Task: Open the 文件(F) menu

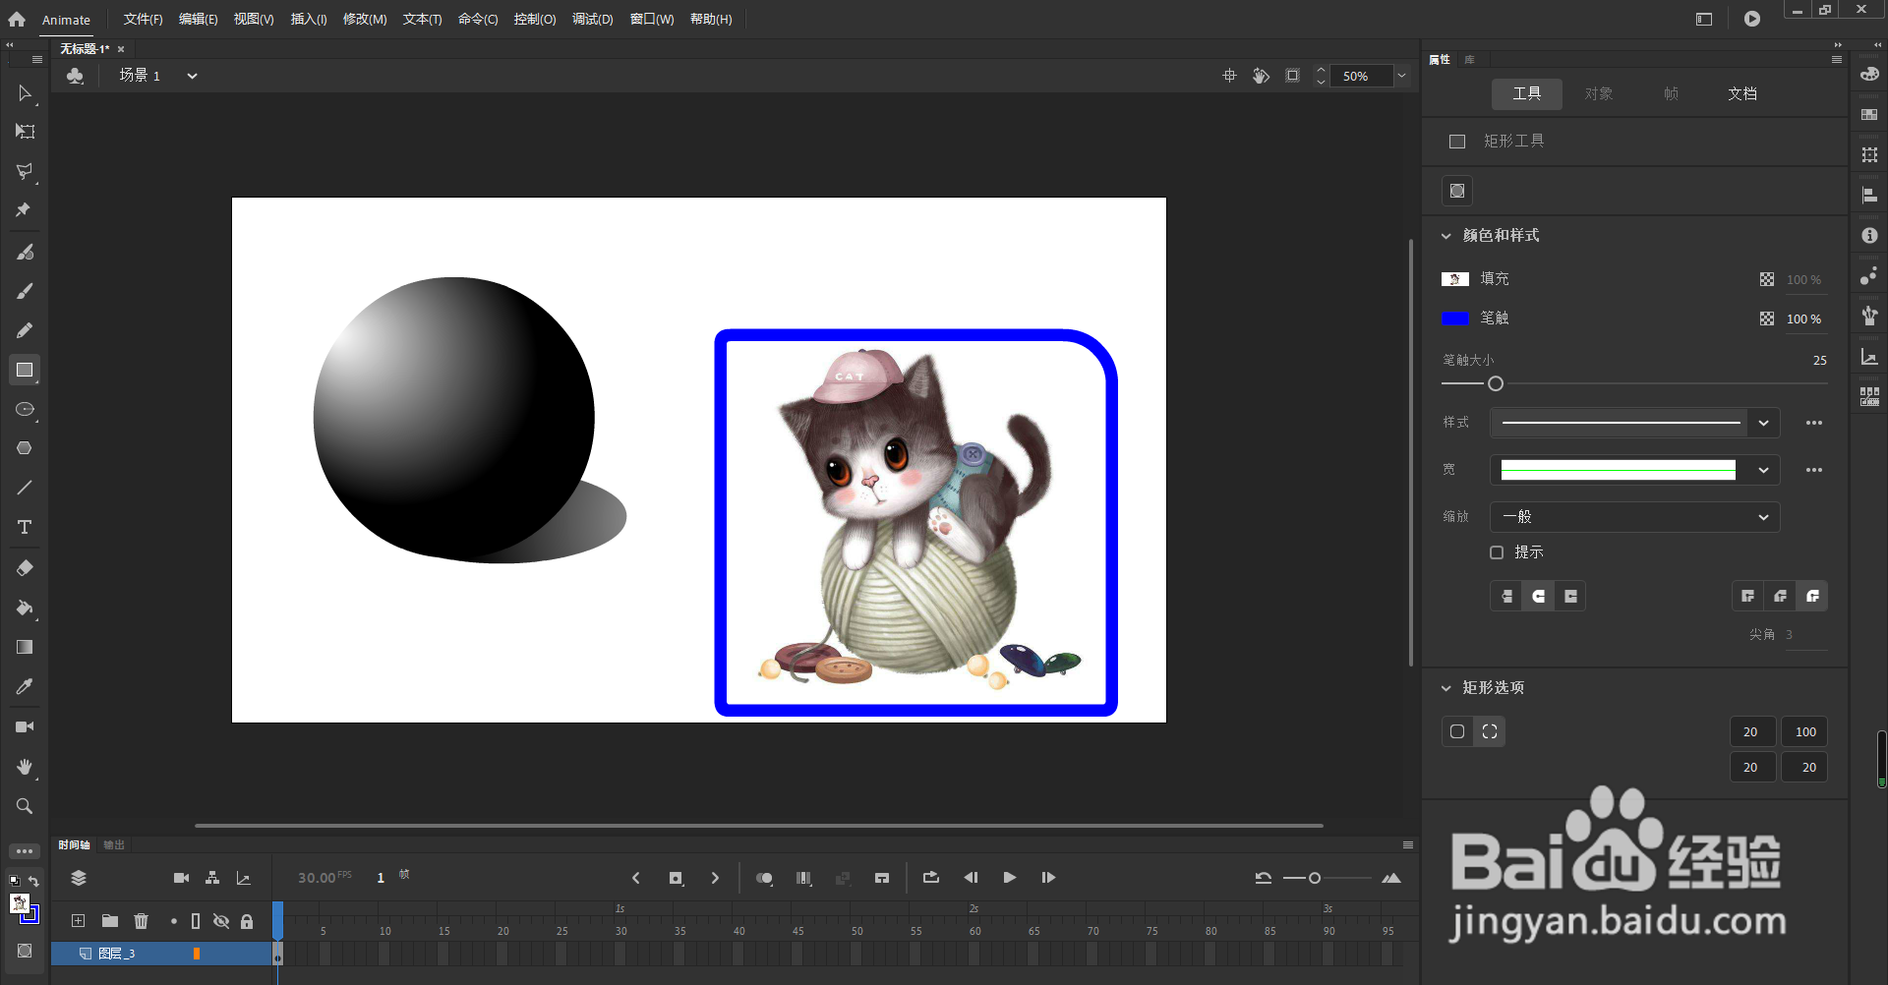Action: pyautogui.click(x=143, y=20)
